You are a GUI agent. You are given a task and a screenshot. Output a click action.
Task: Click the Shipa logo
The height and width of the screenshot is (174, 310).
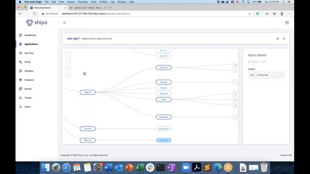[x=37, y=23]
